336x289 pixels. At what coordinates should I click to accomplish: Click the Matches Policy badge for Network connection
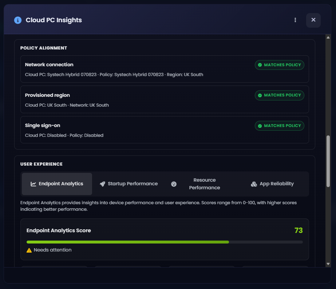(x=280, y=65)
